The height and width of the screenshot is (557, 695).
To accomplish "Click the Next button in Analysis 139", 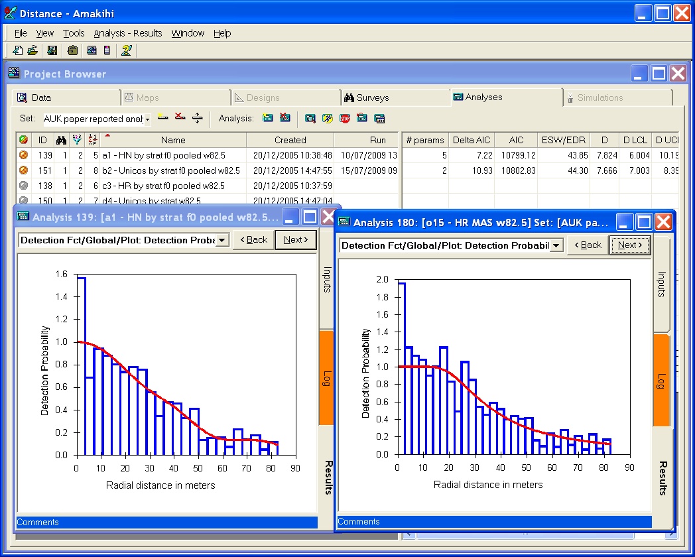I will pyautogui.click(x=296, y=240).
